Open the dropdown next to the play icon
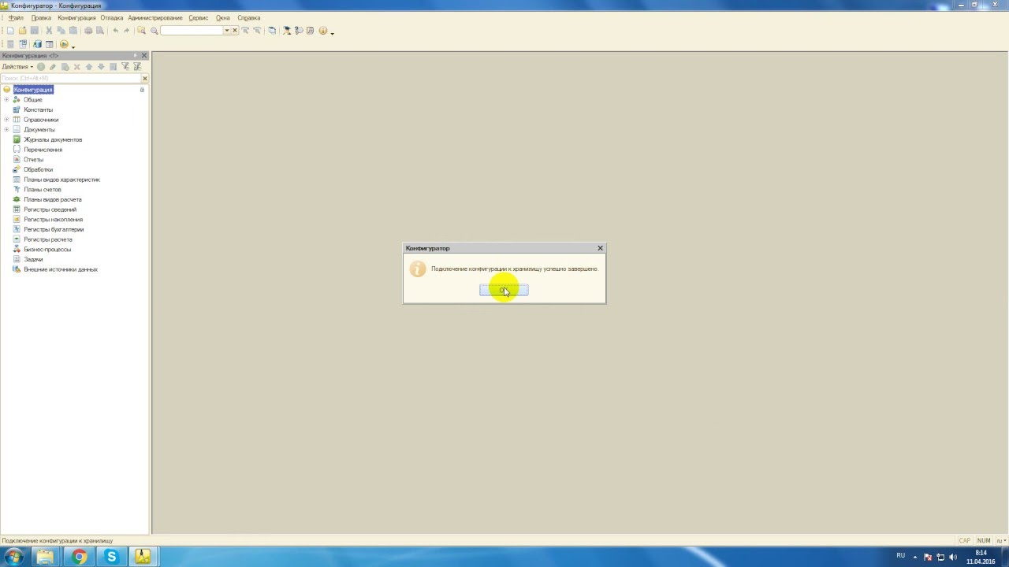Screen dimensions: 1009x567 tap(73, 46)
